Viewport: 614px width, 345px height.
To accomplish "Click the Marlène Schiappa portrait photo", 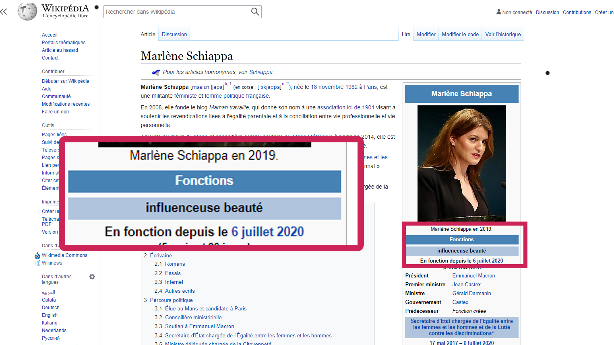I will [461, 163].
